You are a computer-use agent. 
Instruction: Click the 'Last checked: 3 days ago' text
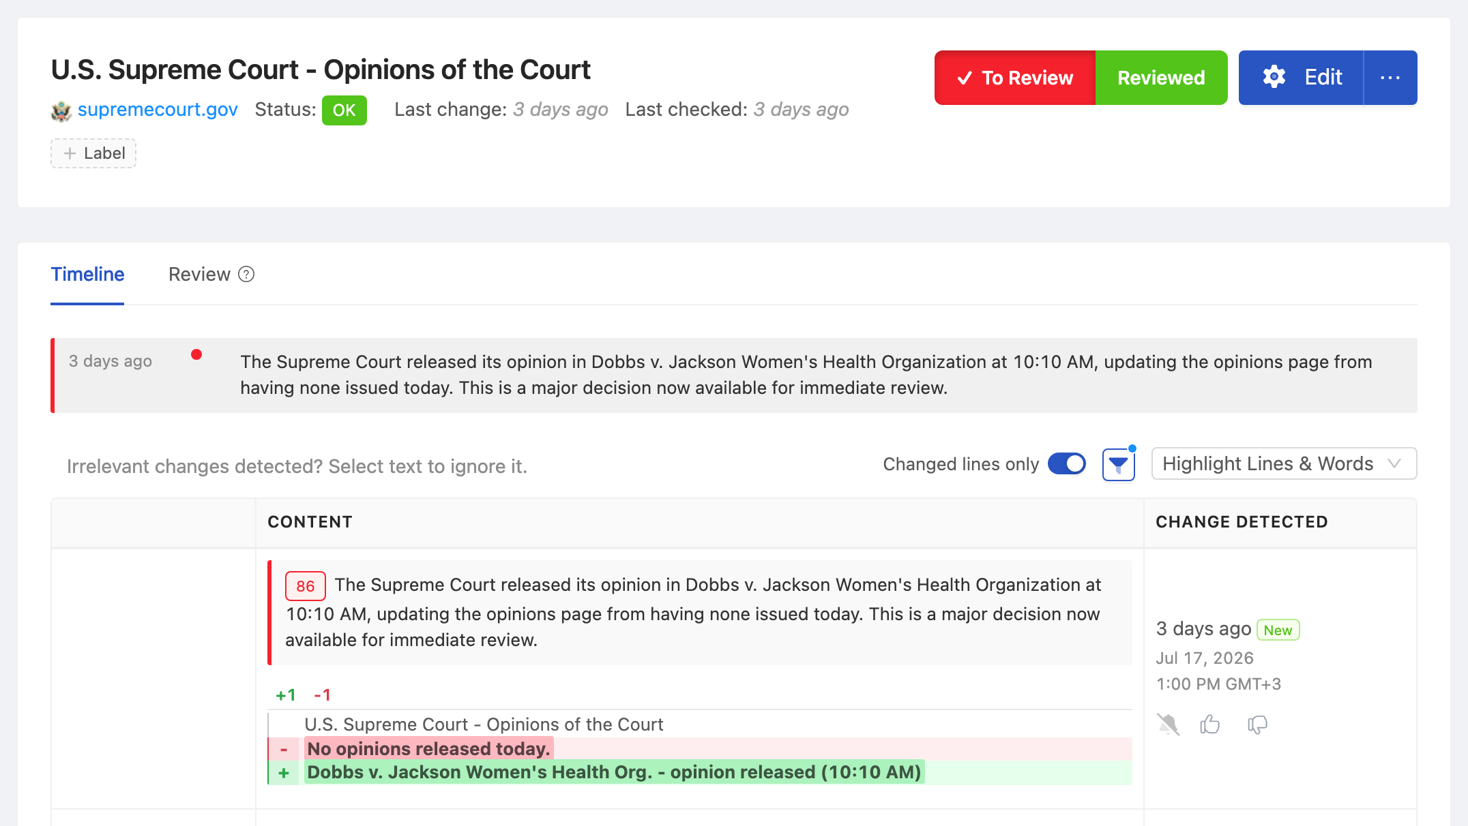[737, 110]
